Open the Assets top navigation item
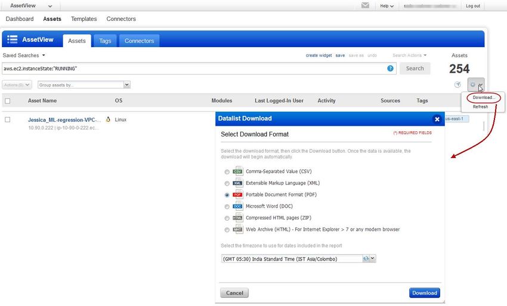This screenshot has height=306, width=507. click(52, 18)
